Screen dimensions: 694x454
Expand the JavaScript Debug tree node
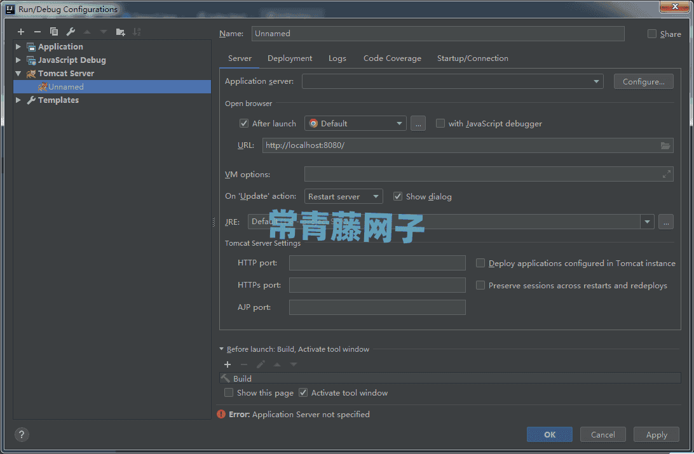click(x=18, y=60)
